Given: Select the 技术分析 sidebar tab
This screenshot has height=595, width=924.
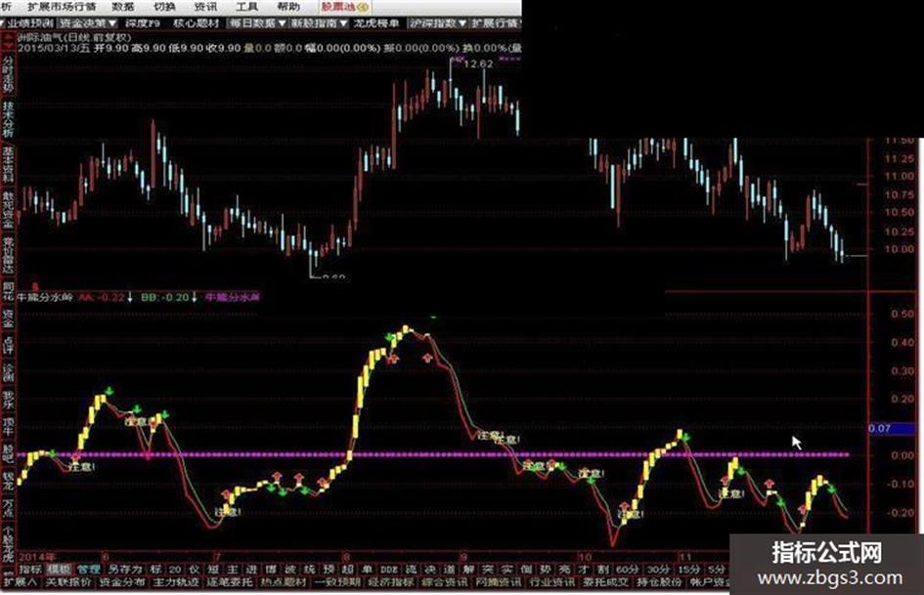Looking at the screenshot, I should 8,119.
